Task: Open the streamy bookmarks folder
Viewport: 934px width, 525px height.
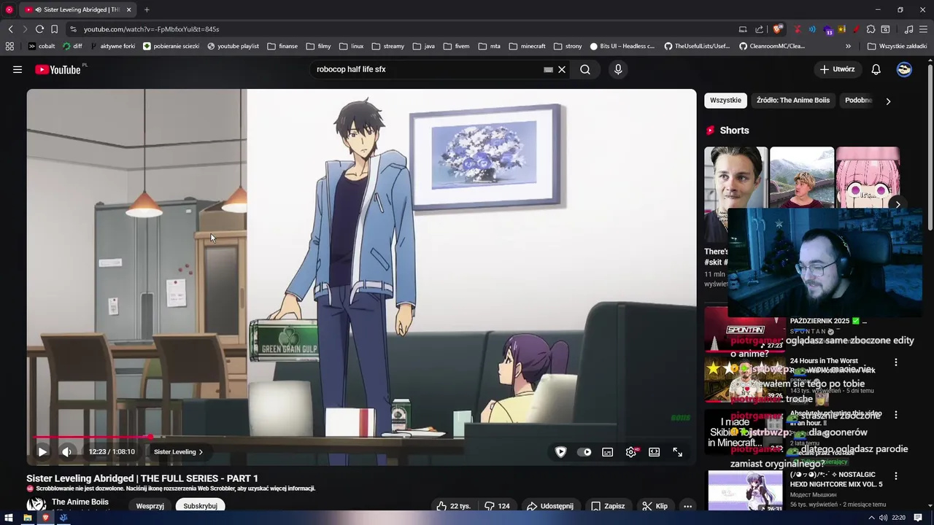Action: [387, 46]
